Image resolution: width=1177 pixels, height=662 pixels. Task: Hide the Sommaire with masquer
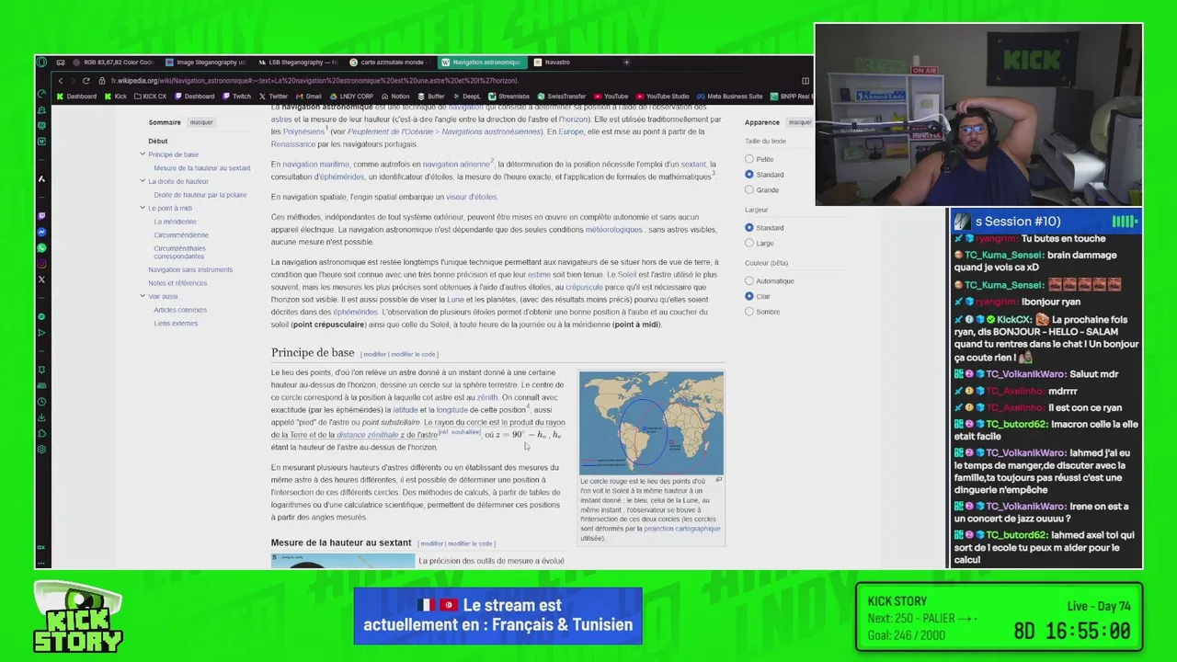pyautogui.click(x=201, y=122)
